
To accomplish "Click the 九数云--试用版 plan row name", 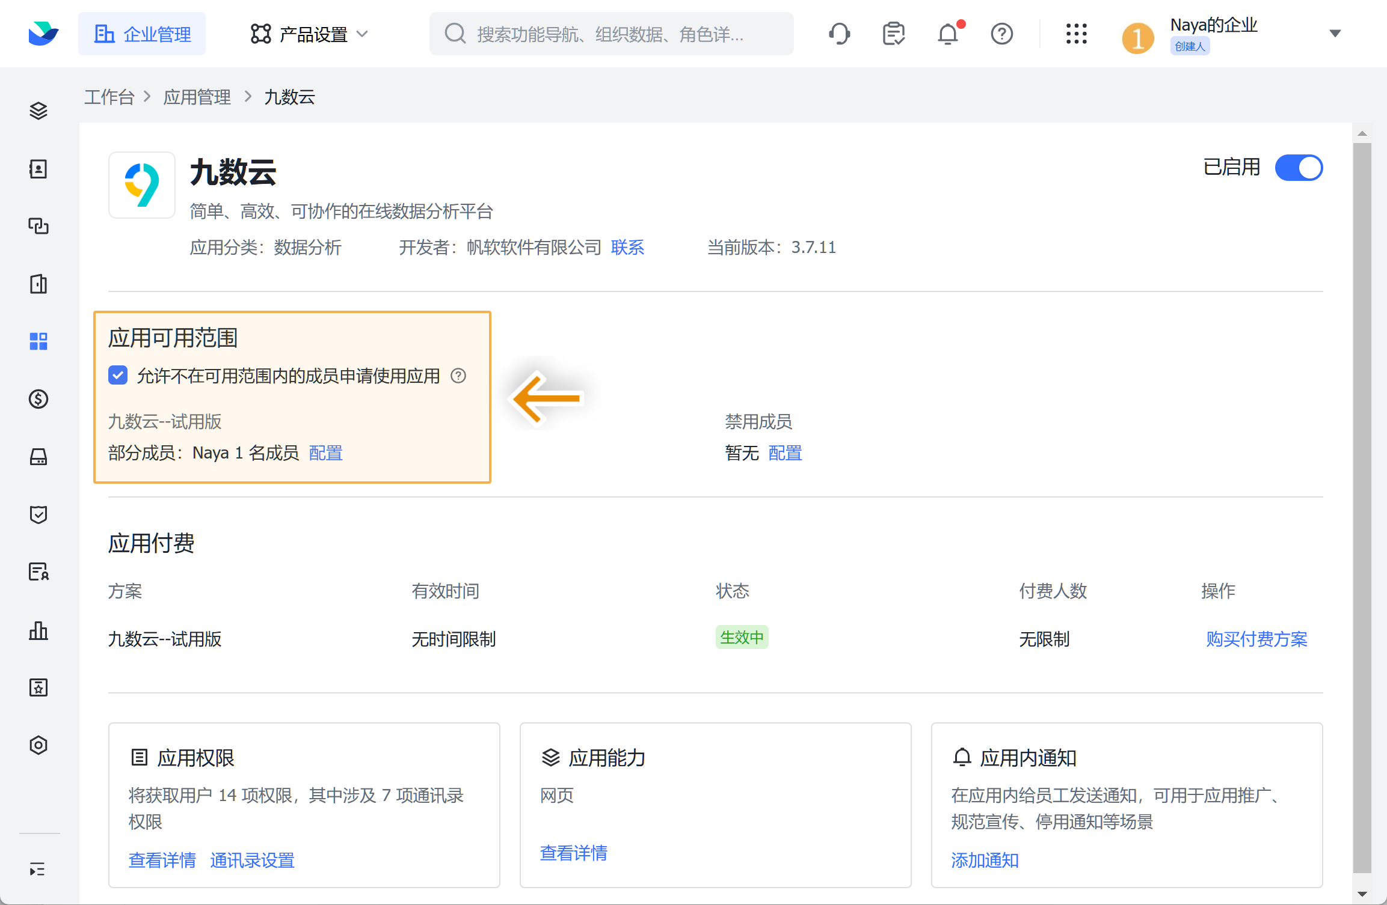I will 165,639.
